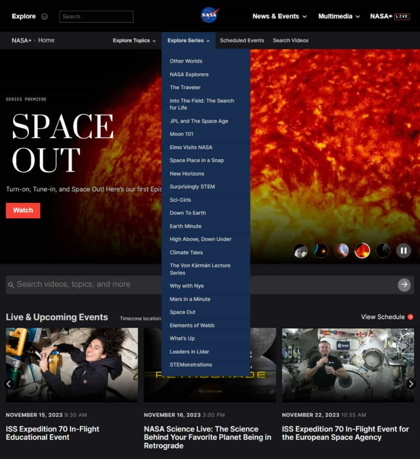The width and height of the screenshot is (420, 459).
Task: Select the fifth dark carousel thumbnail
Action: click(x=383, y=250)
